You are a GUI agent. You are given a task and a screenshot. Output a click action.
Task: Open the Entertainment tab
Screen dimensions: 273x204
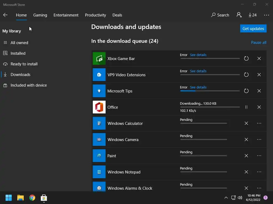(x=66, y=15)
